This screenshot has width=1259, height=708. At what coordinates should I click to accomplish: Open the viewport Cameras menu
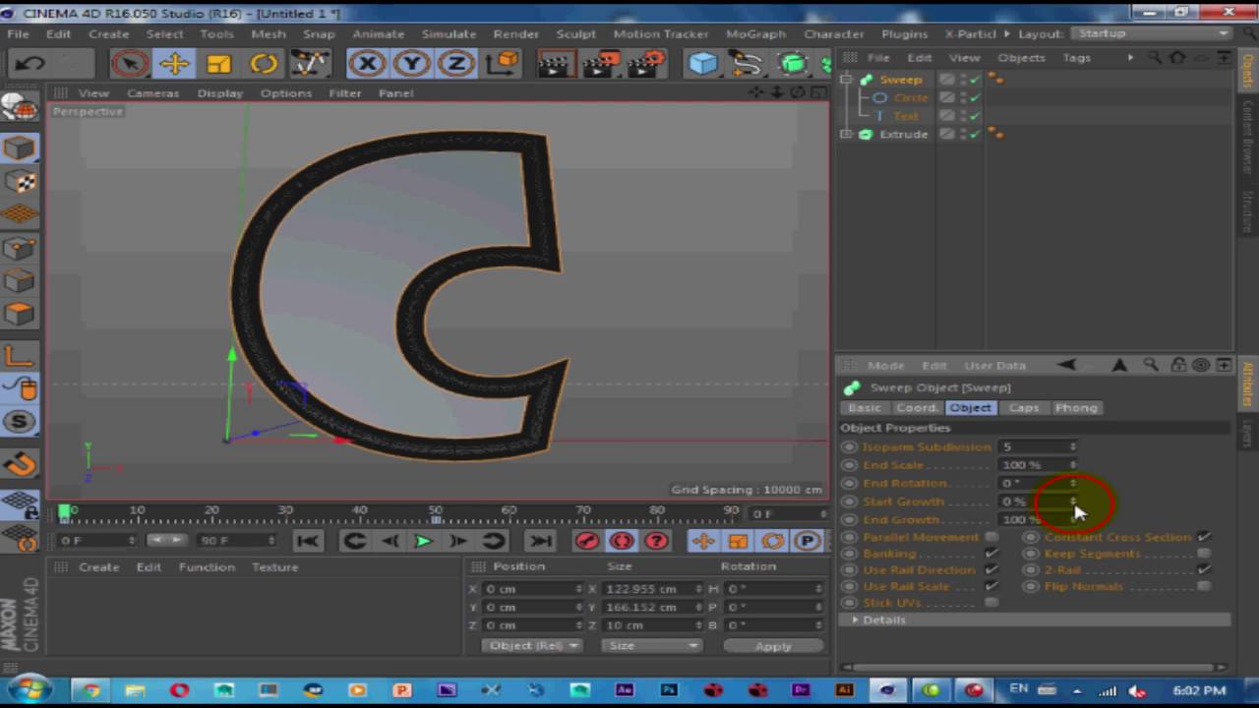[152, 93]
